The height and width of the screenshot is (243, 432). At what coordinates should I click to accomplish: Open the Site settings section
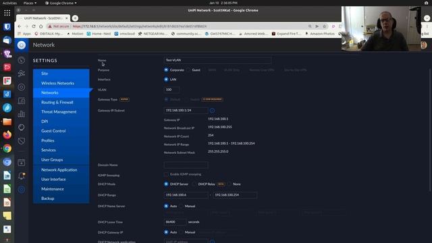(x=61, y=74)
